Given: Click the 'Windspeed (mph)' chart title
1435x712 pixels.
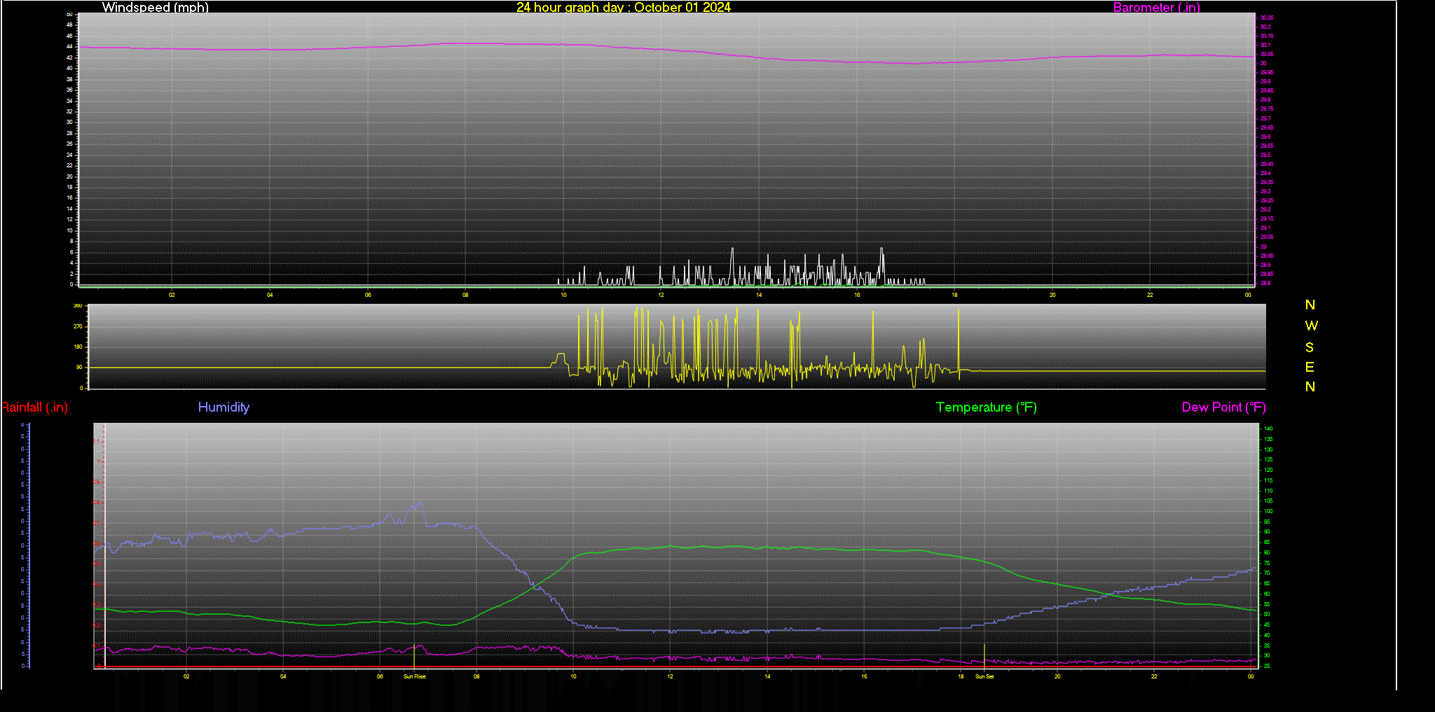Looking at the screenshot, I should tap(155, 7).
